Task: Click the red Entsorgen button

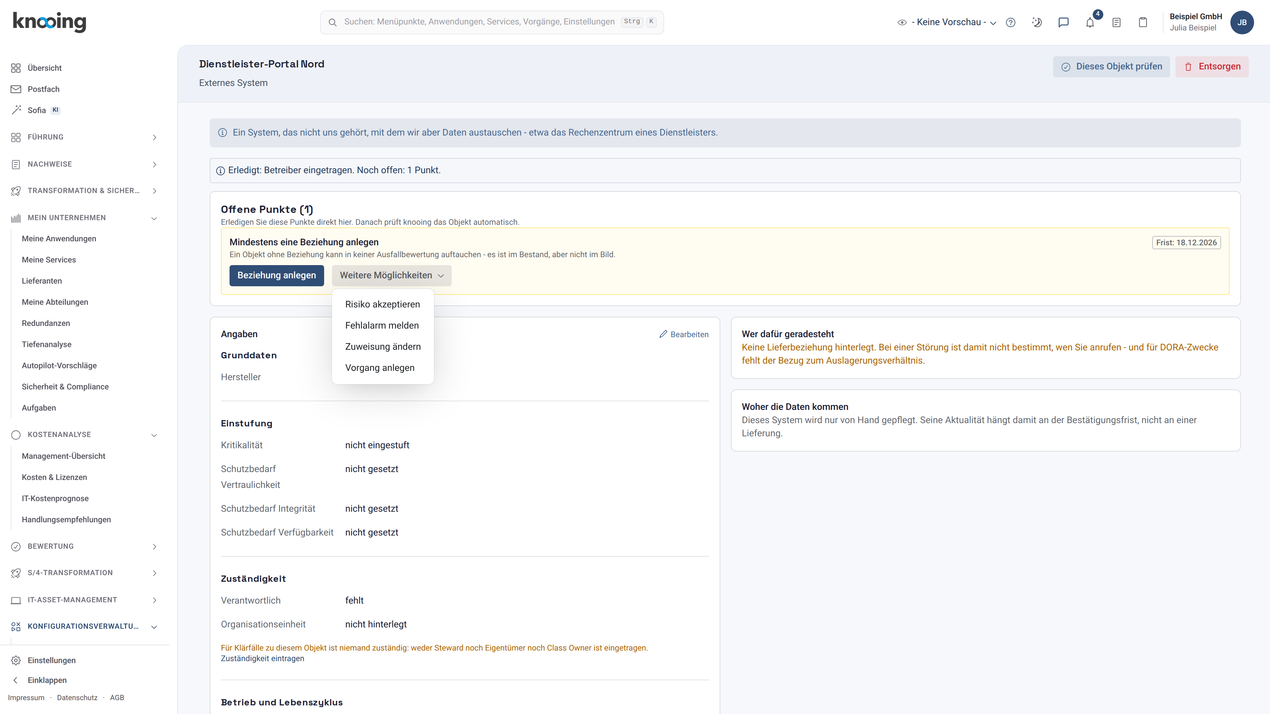Action: pyautogui.click(x=1212, y=66)
